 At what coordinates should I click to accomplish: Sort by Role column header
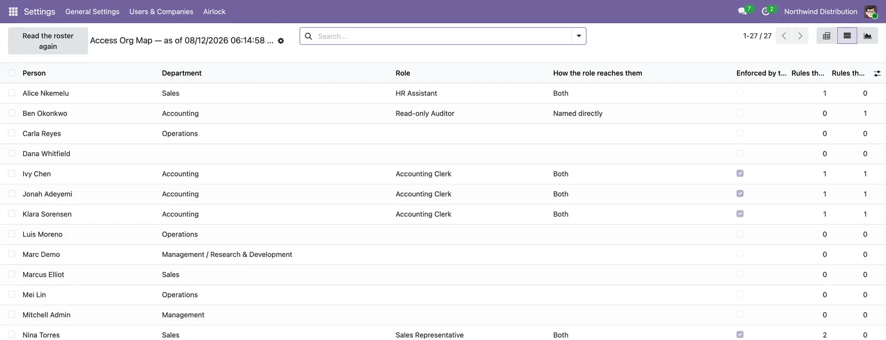pyautogui.click(x=403, y=73)
